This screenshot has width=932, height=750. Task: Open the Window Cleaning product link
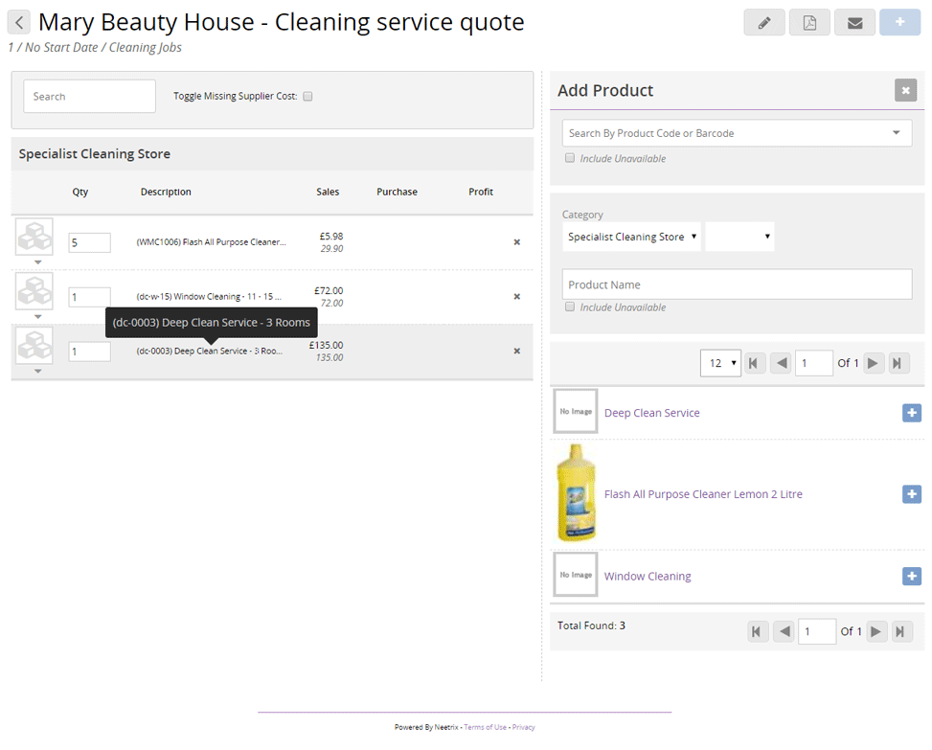click(x=648, y=576)
